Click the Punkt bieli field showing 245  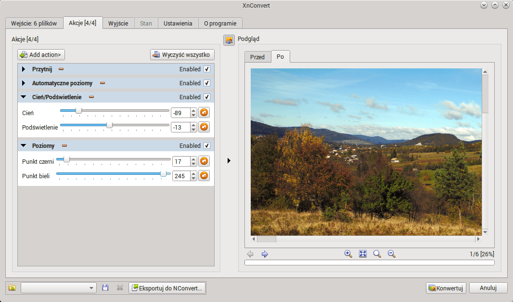click(181, 176)
